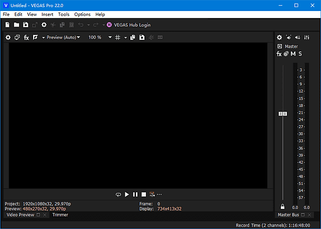This screenshot has width=321, height=229.
Task: Click the Paste clipboard icon
Action: (71, 25)
